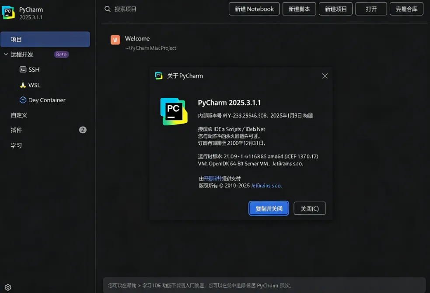This screenshot has height=293, width=430.
Task: Click the perpetual license line 您有此版本的永久回退许可证
Action: pyautogui.click(x=229, y=136)
